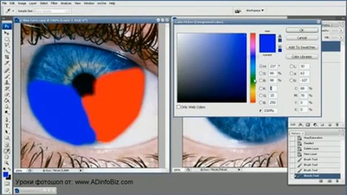Image resolution: width=347 pixels, height=195 pixels.
Task: Select the Lab a radio button
Action: (292, 73)
